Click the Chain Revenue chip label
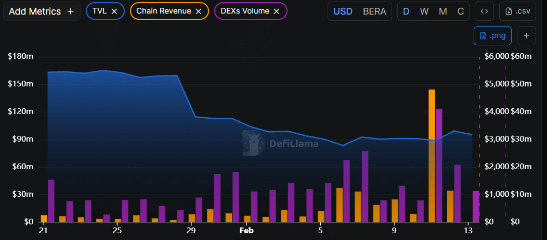Screen dimensions: 547x240 pos(163,11)
